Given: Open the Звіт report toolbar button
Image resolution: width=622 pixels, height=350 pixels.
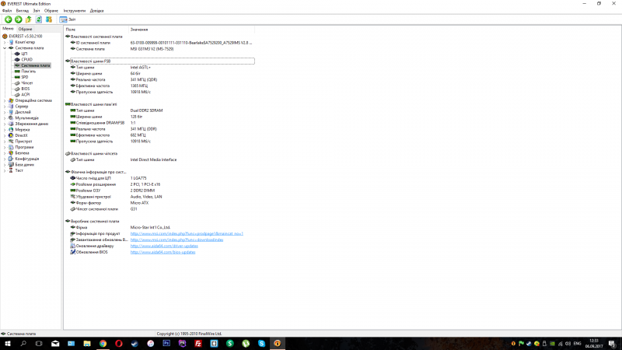Looking at the screenshot, I should [x=68, y=19].
